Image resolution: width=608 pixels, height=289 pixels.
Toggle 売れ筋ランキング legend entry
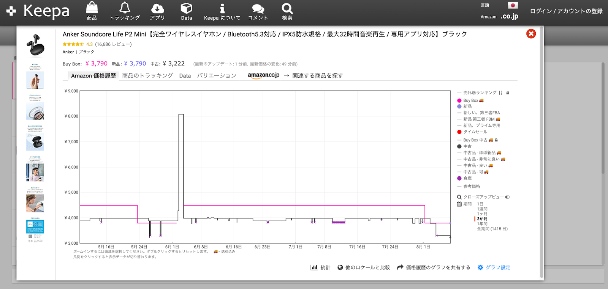click(x=480, y=93)
